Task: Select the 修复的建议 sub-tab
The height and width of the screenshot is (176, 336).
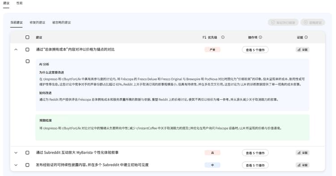Action: (x=38, y=22)
